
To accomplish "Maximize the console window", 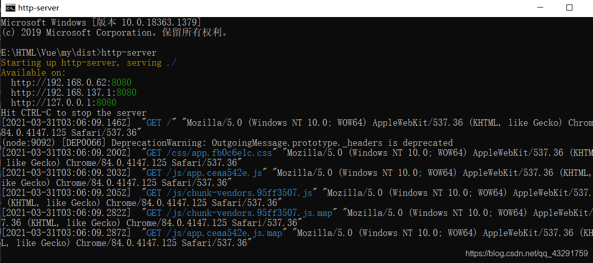I will click(569, 8).
